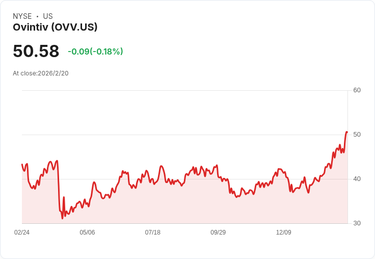Click the 40 label on the price axis

pos(357,179)
